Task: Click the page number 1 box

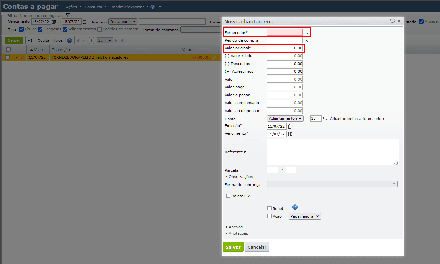Action: [91, 41]
